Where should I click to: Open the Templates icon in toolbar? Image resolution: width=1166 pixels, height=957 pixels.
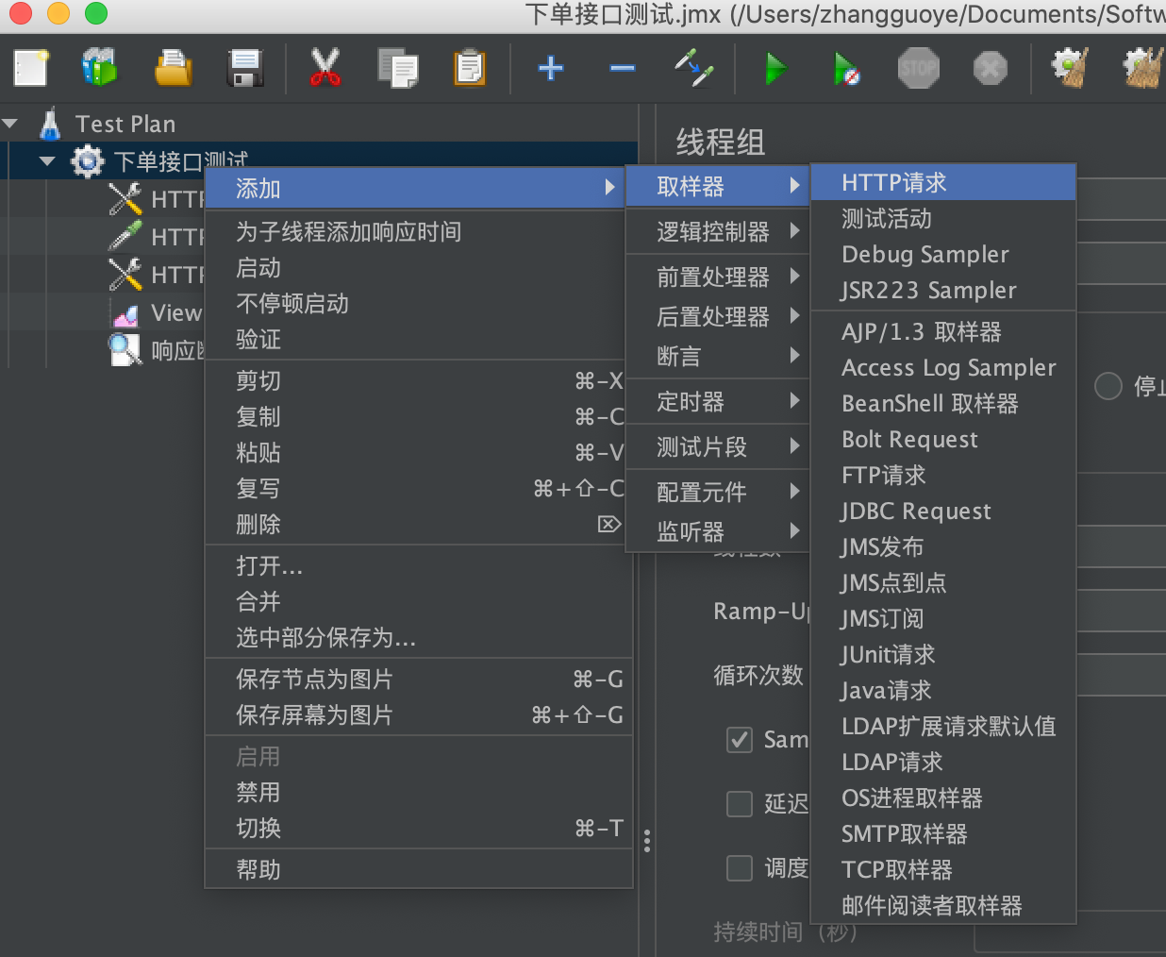(x=99, y=68)
